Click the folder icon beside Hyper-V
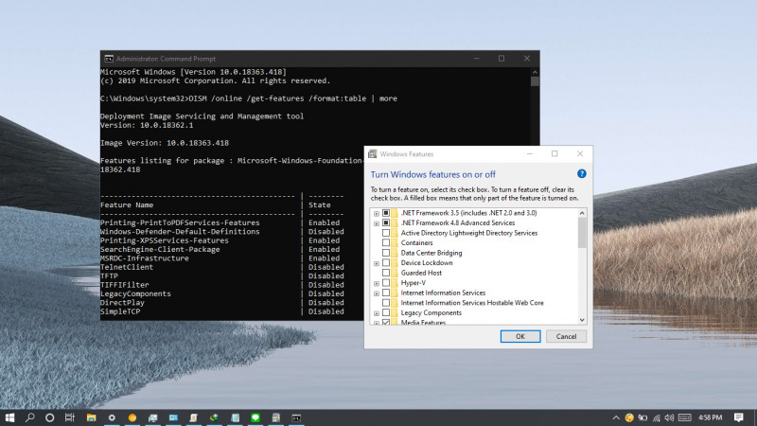The image size is (757, 426). 395,283
